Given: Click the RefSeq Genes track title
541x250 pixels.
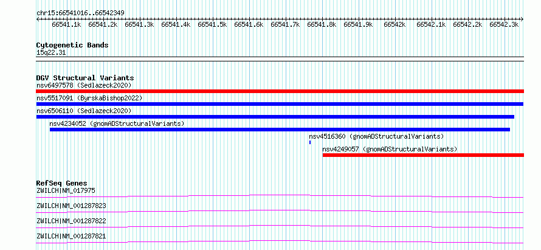Looking at the screenshot, I should click(62, 183).
